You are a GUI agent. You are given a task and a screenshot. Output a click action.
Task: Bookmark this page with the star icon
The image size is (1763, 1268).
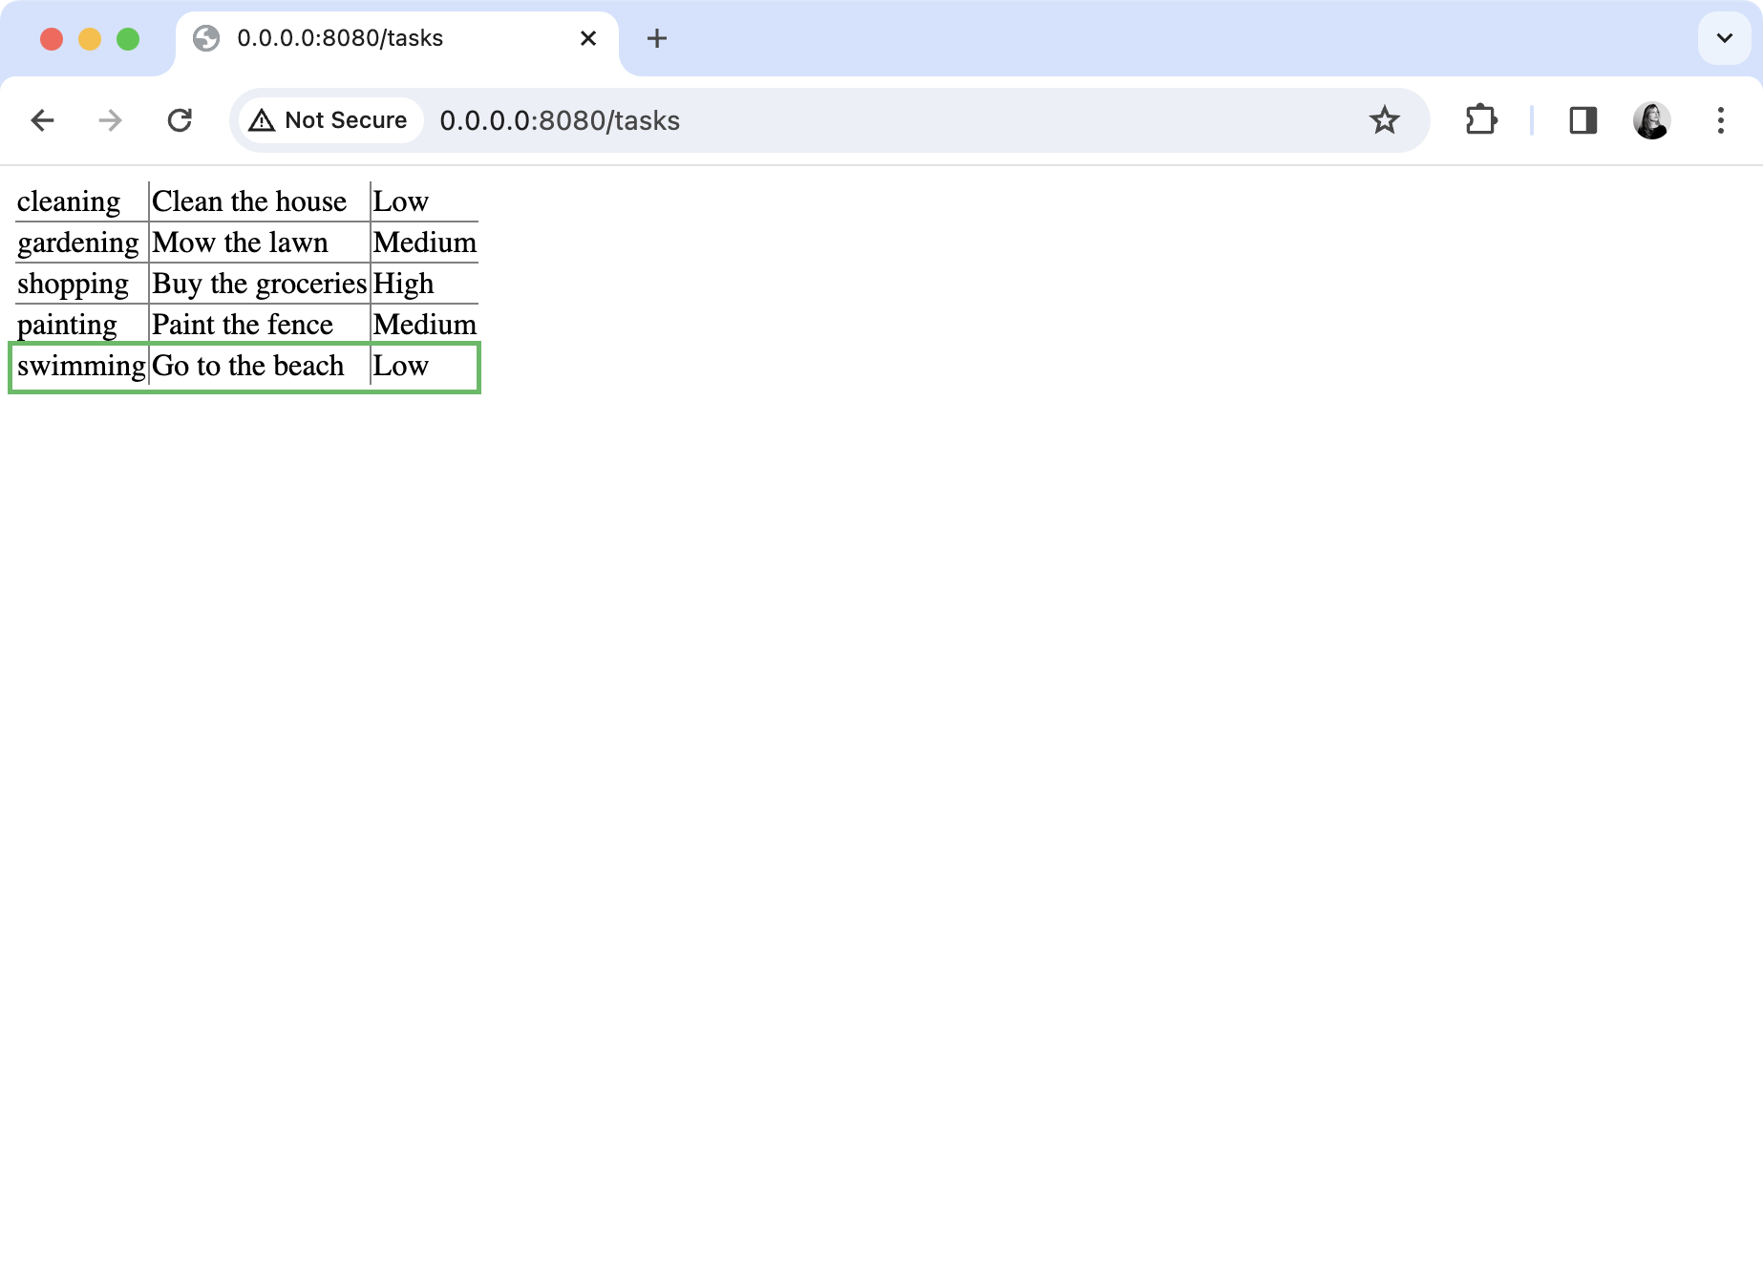point(1384,120)
